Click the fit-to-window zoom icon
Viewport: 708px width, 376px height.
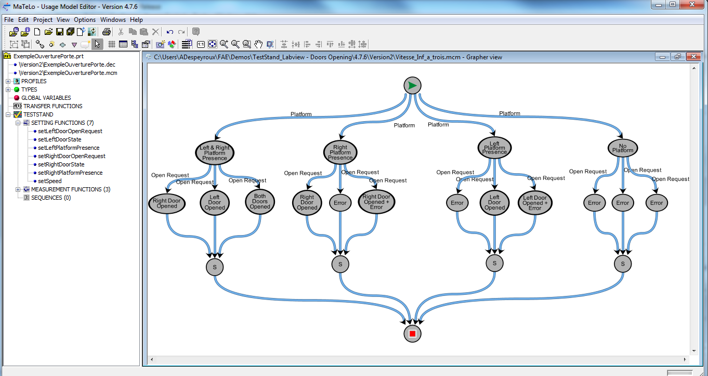(213, 44)
